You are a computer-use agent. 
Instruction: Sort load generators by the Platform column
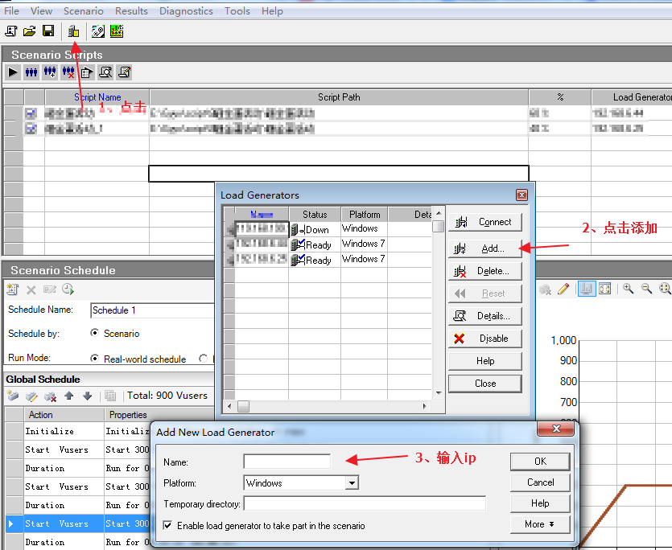coord(365,214)
